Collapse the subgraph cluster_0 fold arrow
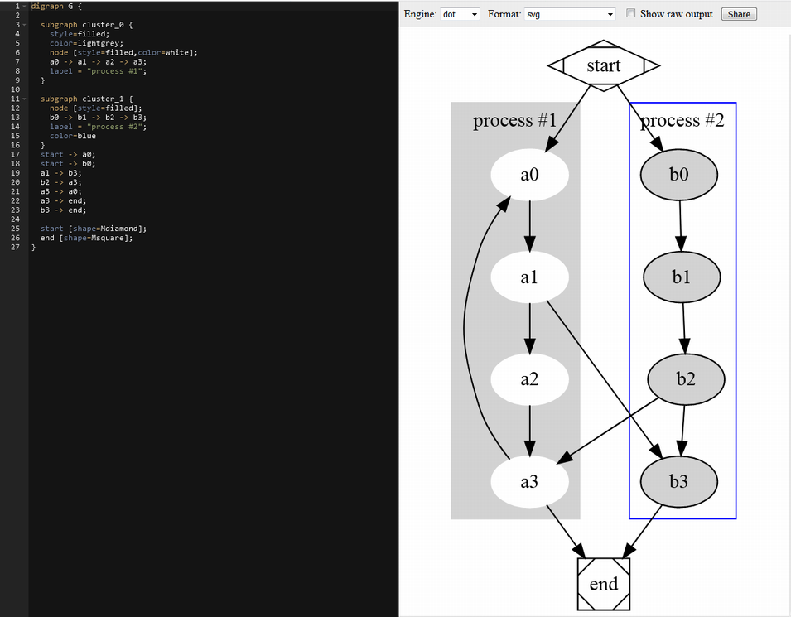This screenshot has width=791, height=617. pyautogui.click(x=24, y=25)
